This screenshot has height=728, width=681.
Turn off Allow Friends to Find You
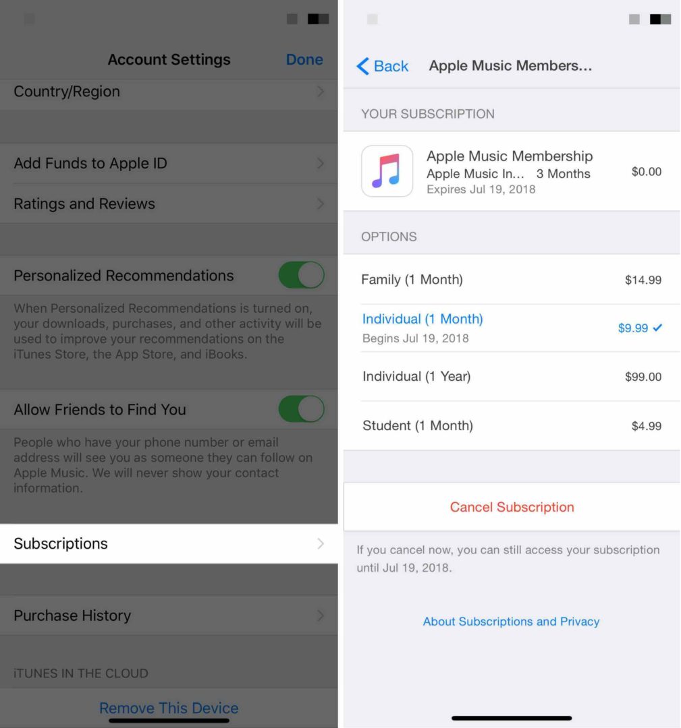[x=301, y=409]
